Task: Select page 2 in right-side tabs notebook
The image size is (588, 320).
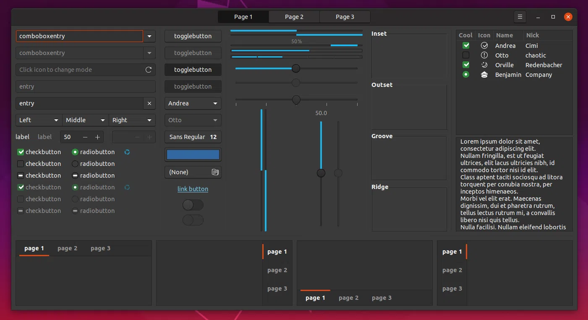Action: (277, 270)
